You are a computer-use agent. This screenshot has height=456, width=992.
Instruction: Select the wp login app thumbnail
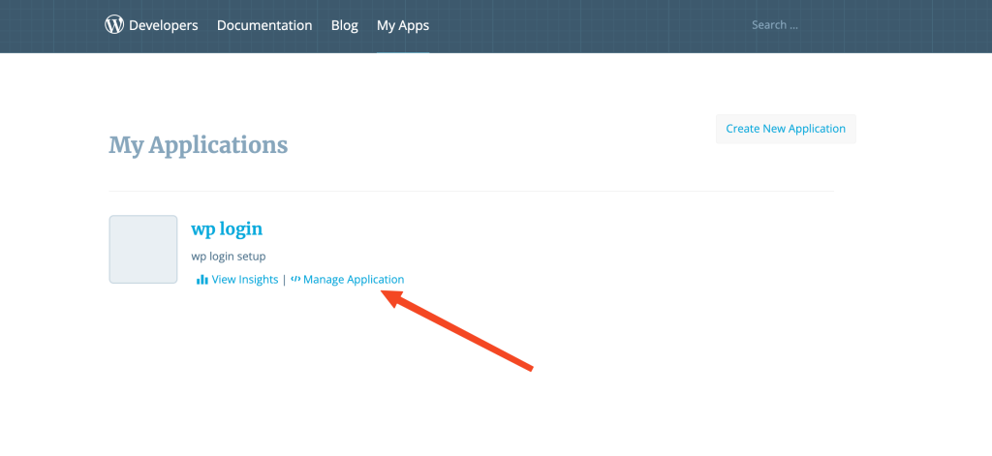click(x=143, y=249)
